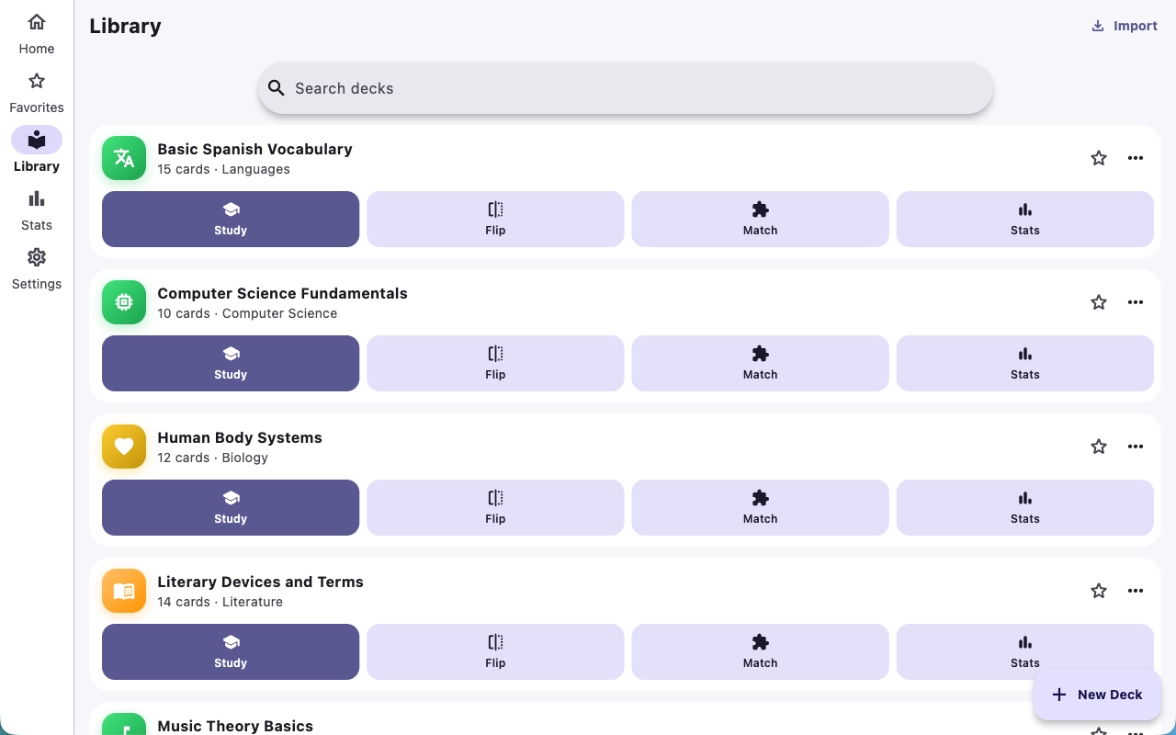Study the Basic Spanish Vocabulary deck
The width and height of the screenshot is (1176, 735).
[231, 219]
